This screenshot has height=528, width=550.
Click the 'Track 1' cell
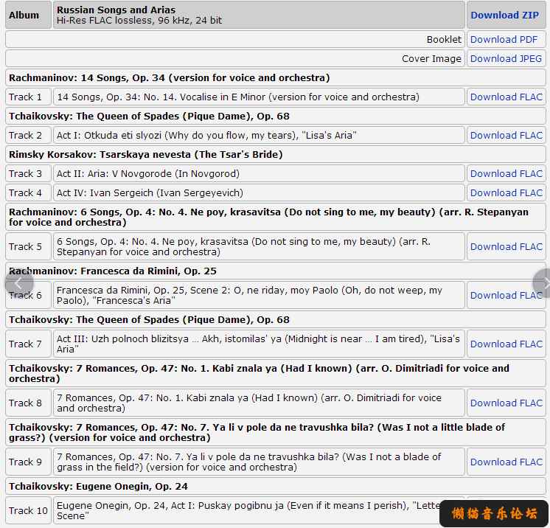click(28, 97)
